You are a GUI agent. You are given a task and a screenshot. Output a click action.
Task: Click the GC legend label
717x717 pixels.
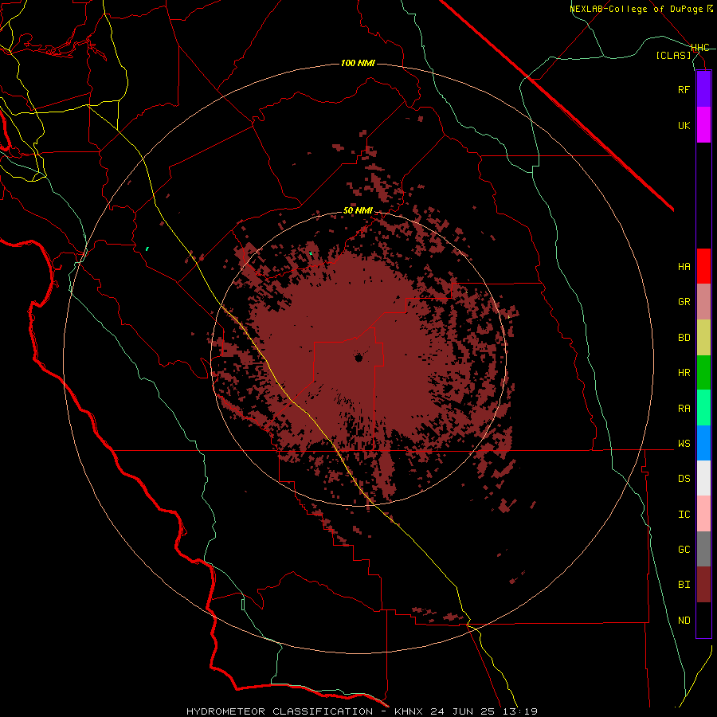pyautogui.click(x=684, y=550)
